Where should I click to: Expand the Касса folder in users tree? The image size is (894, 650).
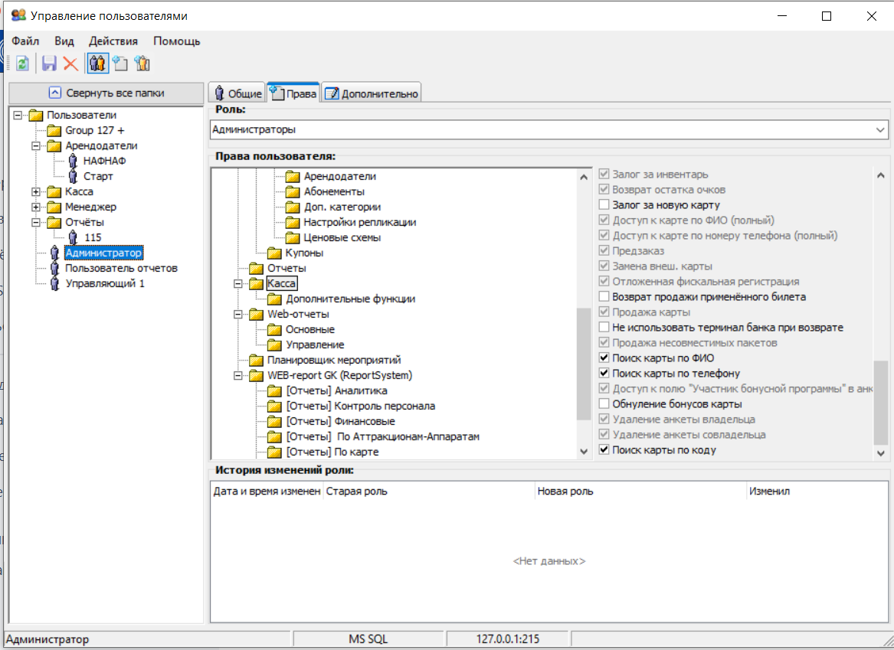pyautogui.click(x=36, y=192)
